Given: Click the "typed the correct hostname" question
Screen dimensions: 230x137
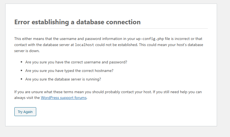Looking at the screenshot, I should click(69, 71).
